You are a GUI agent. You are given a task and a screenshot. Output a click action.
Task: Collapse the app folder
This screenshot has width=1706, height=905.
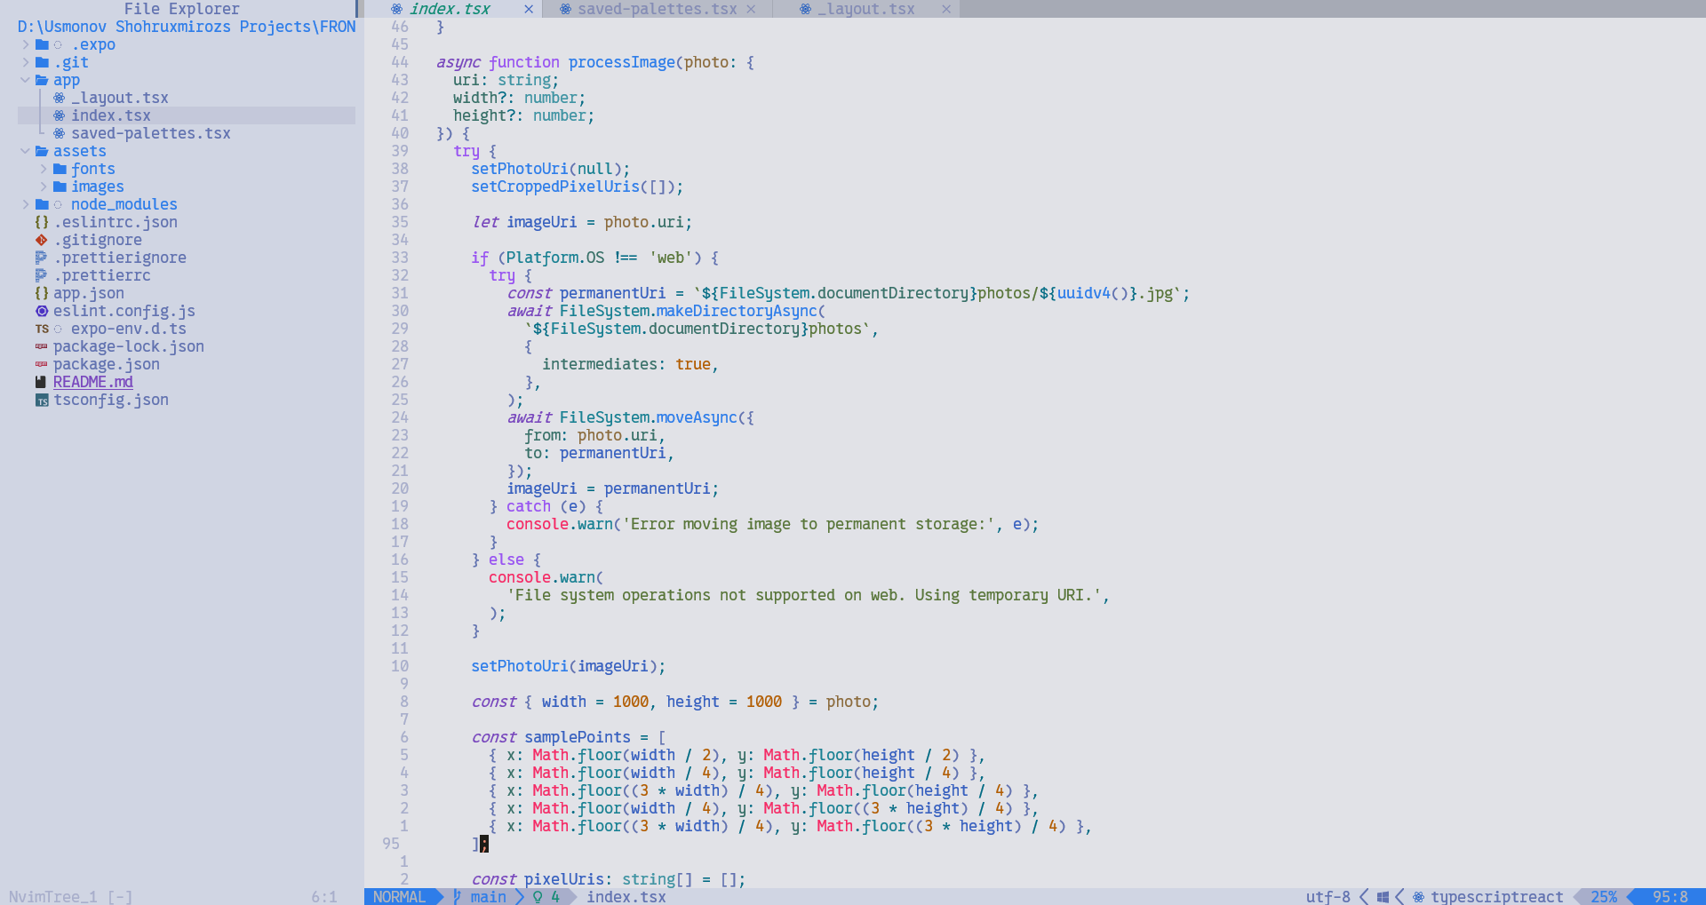click(x=25, y=80)
